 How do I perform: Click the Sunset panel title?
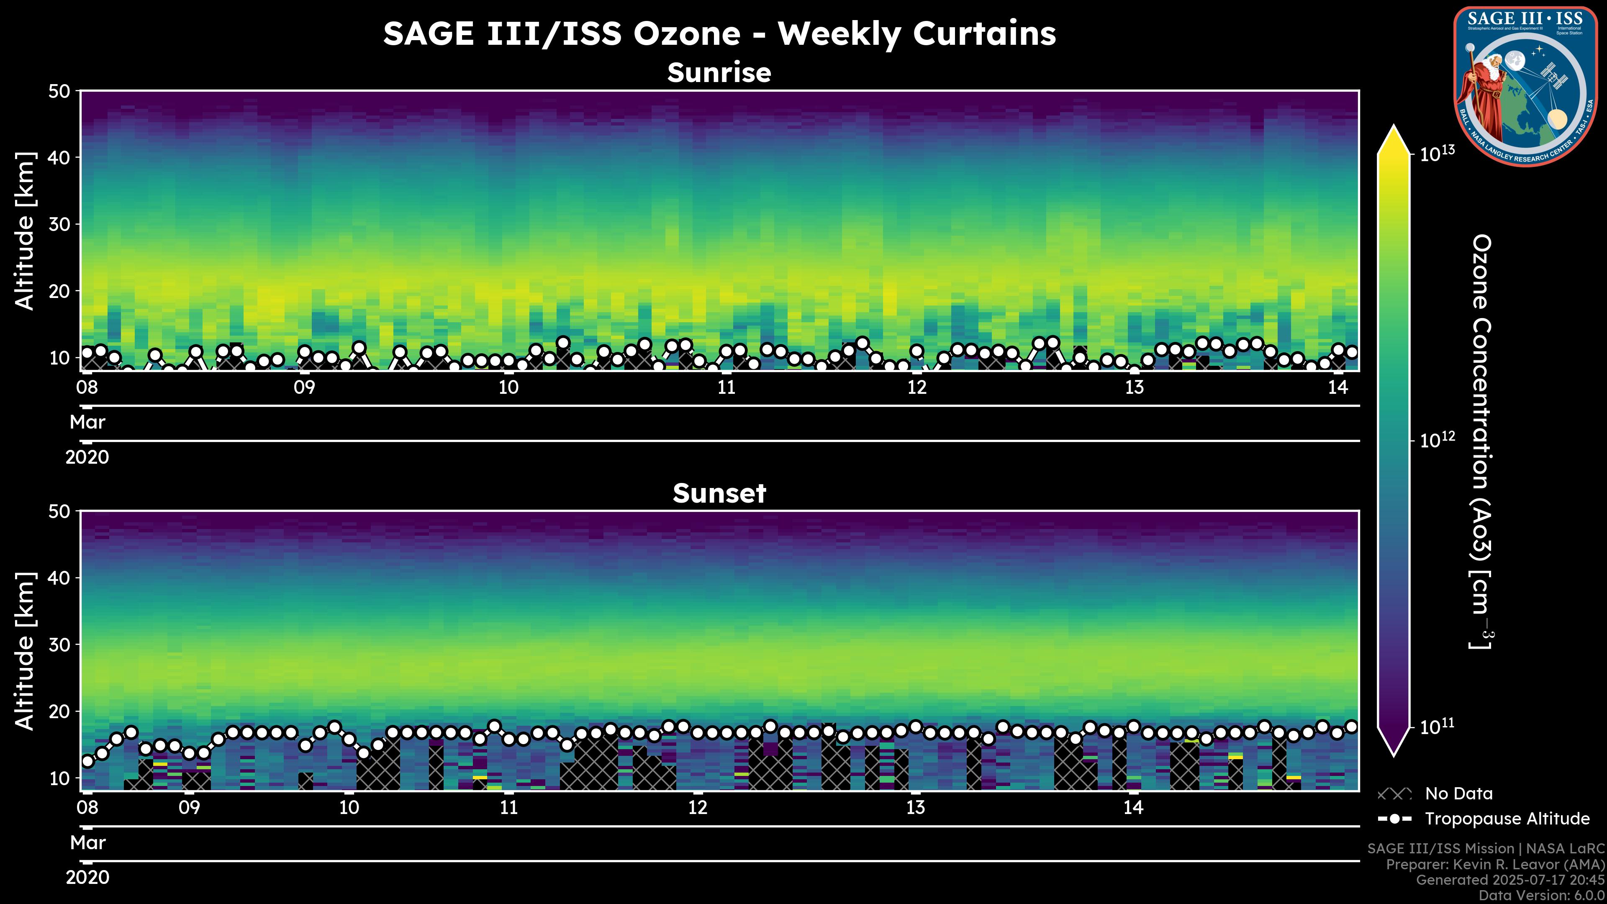tap(719, 493)
